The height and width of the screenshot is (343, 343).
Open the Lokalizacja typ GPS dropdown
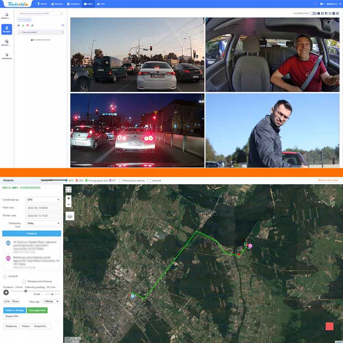pyautogui.click(x=43, y=200)
